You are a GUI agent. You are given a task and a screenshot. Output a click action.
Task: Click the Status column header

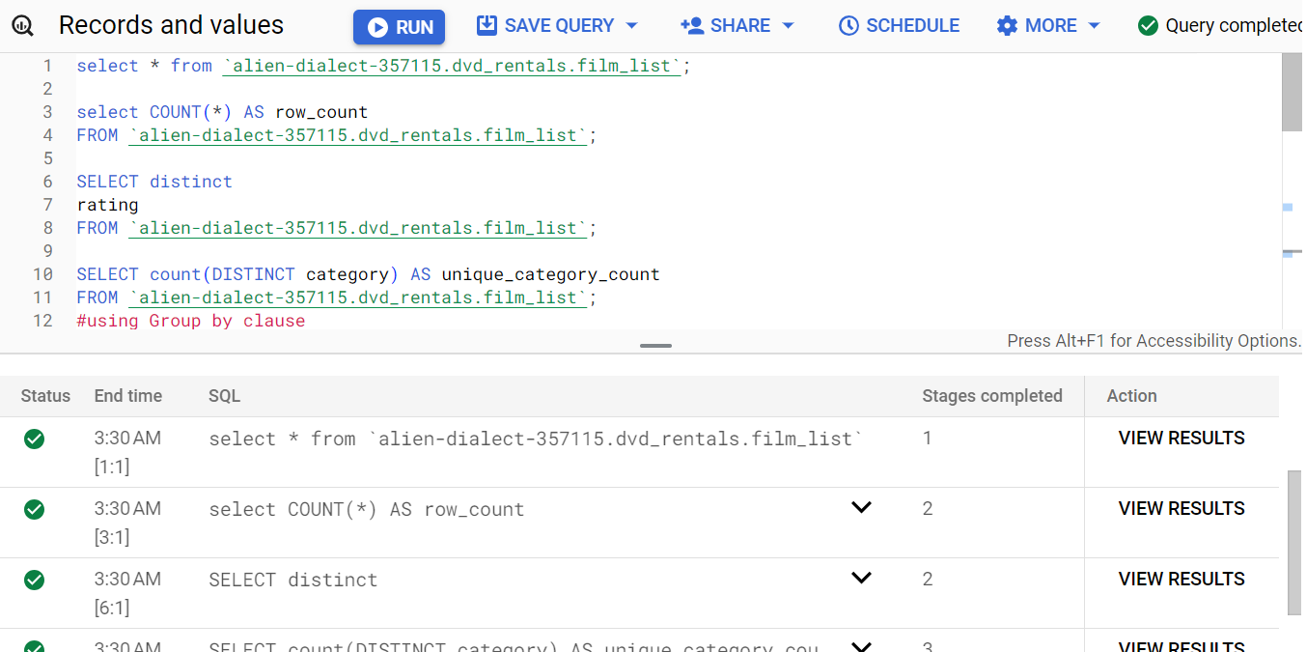[45, 396]
